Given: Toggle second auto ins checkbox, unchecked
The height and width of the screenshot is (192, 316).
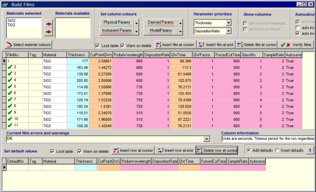Looking at the screenshot, I should click(x=297, y=28).
